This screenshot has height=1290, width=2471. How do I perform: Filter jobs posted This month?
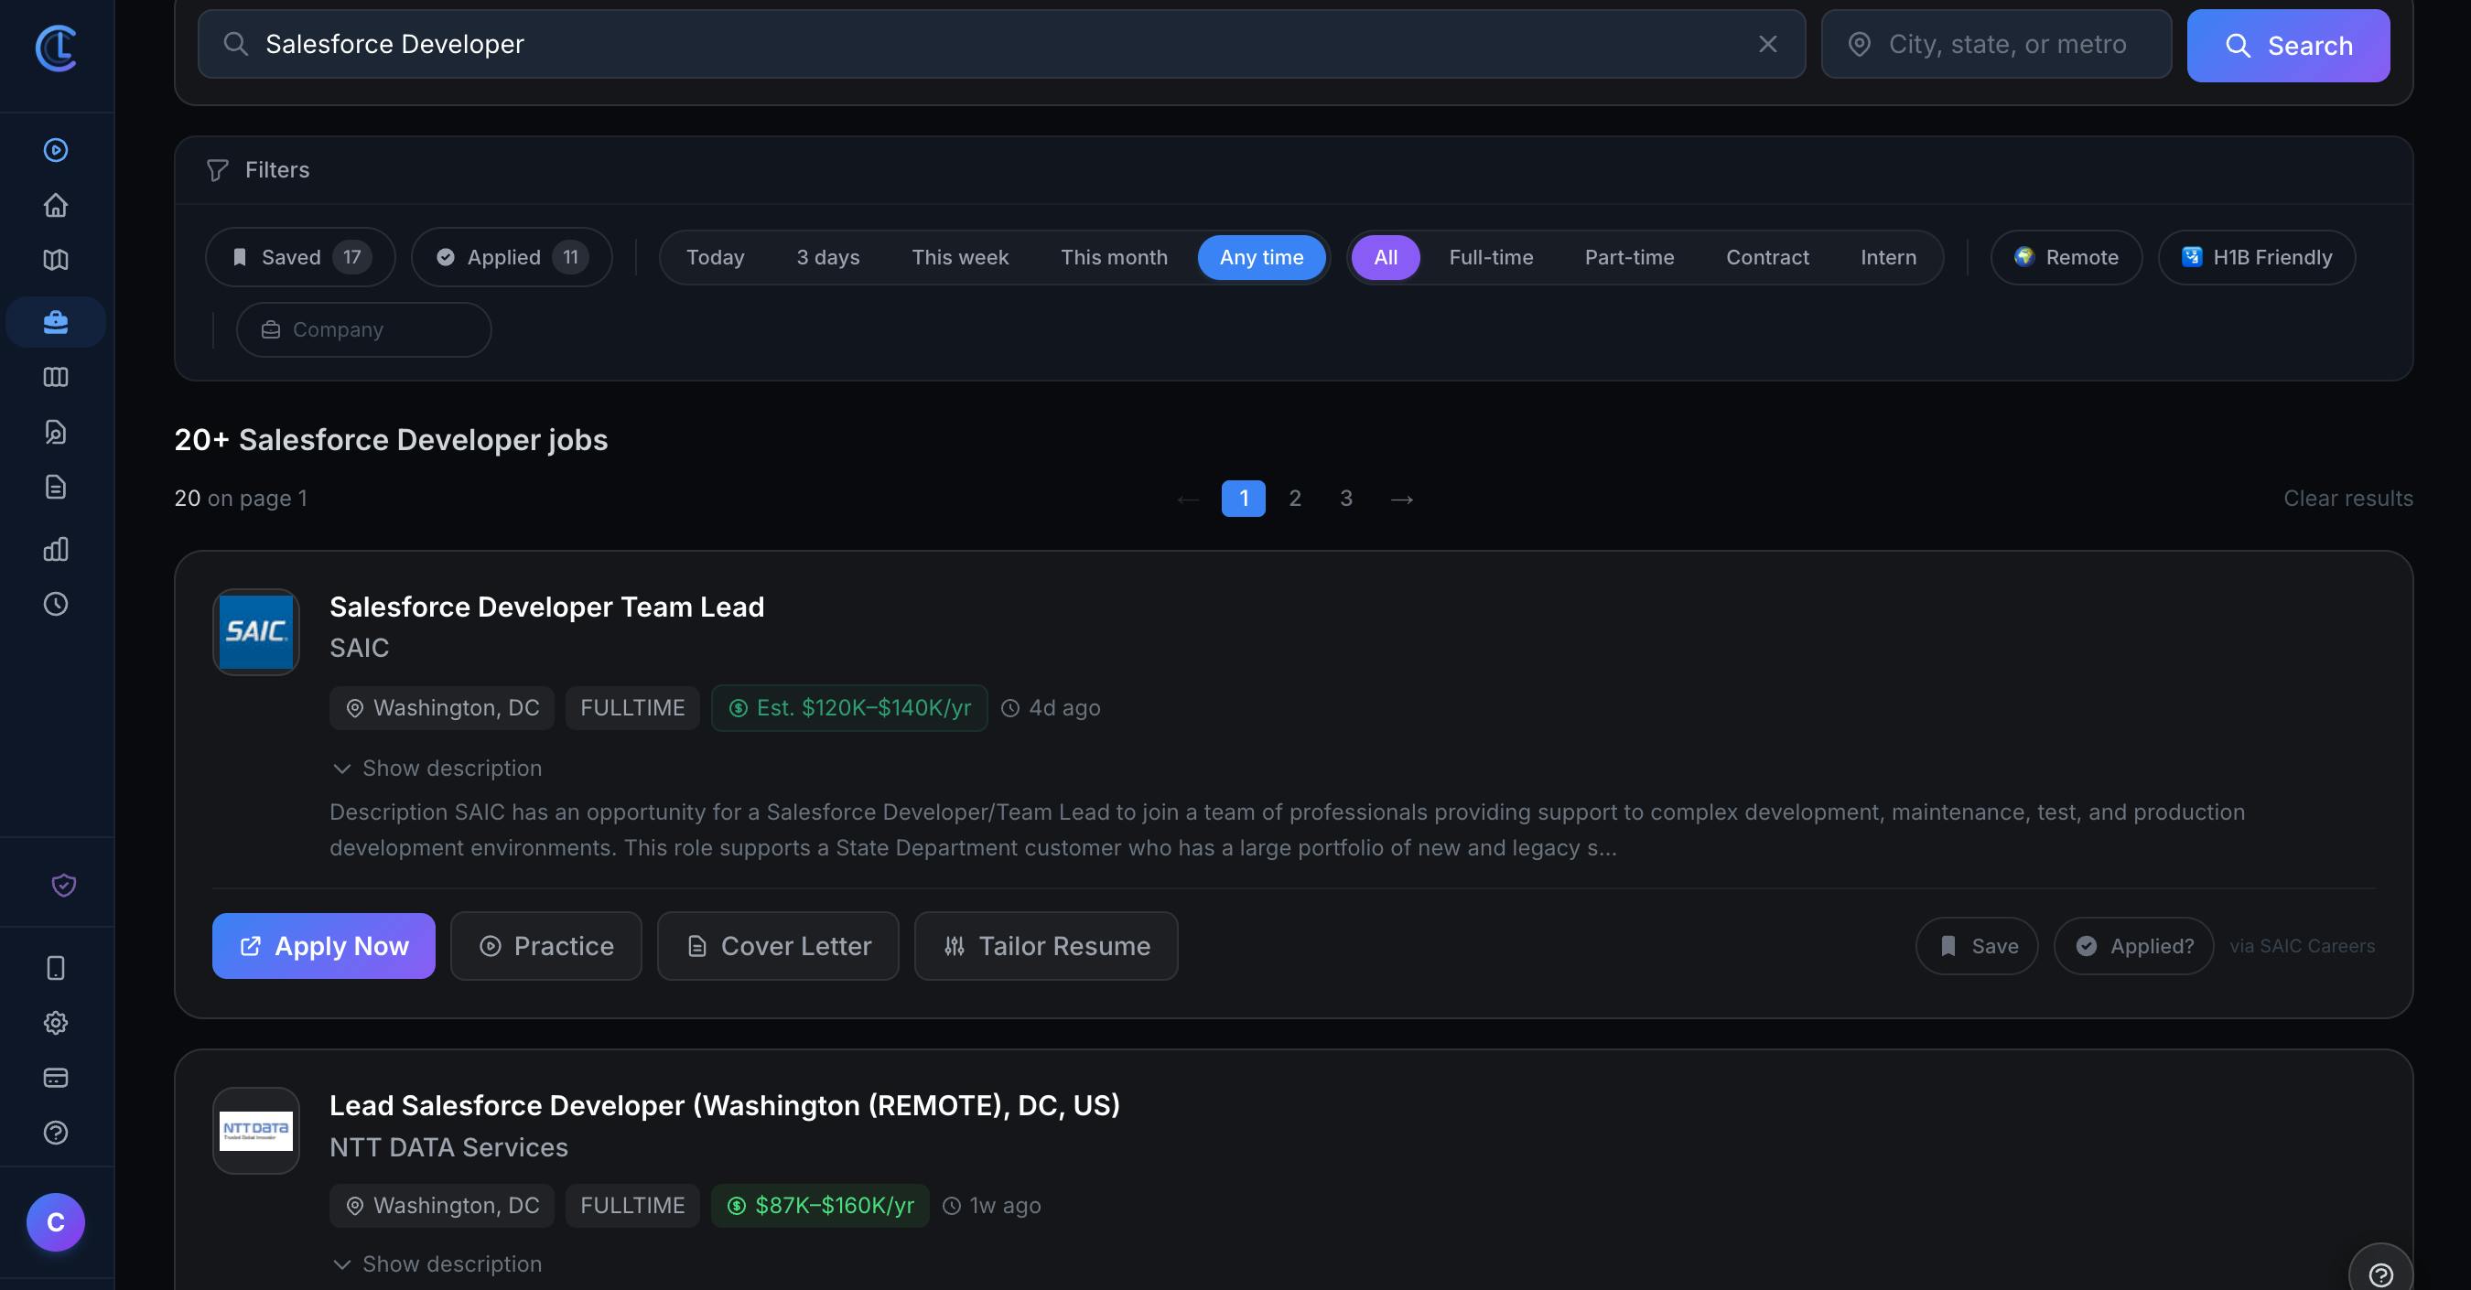[1115, 257]
